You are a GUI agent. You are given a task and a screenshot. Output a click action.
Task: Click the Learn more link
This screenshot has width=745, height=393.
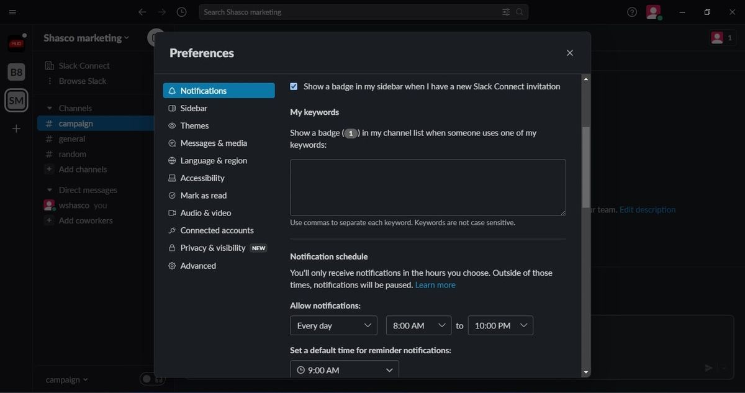point(435,285)
